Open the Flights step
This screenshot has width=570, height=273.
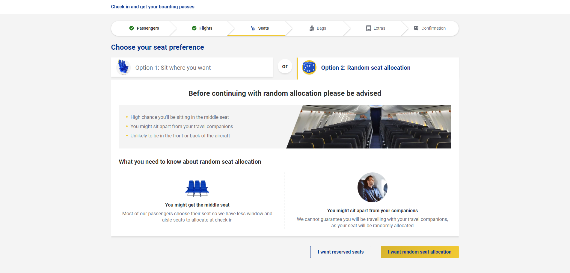(x=206, y=28)
